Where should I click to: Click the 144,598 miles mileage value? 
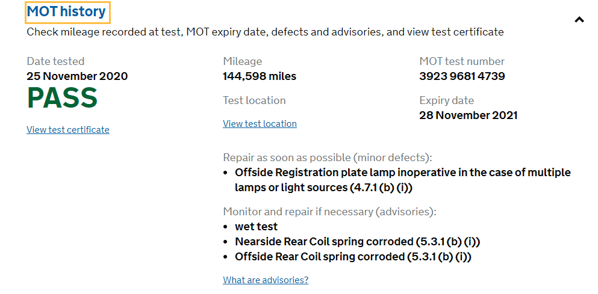pos(260,76)
